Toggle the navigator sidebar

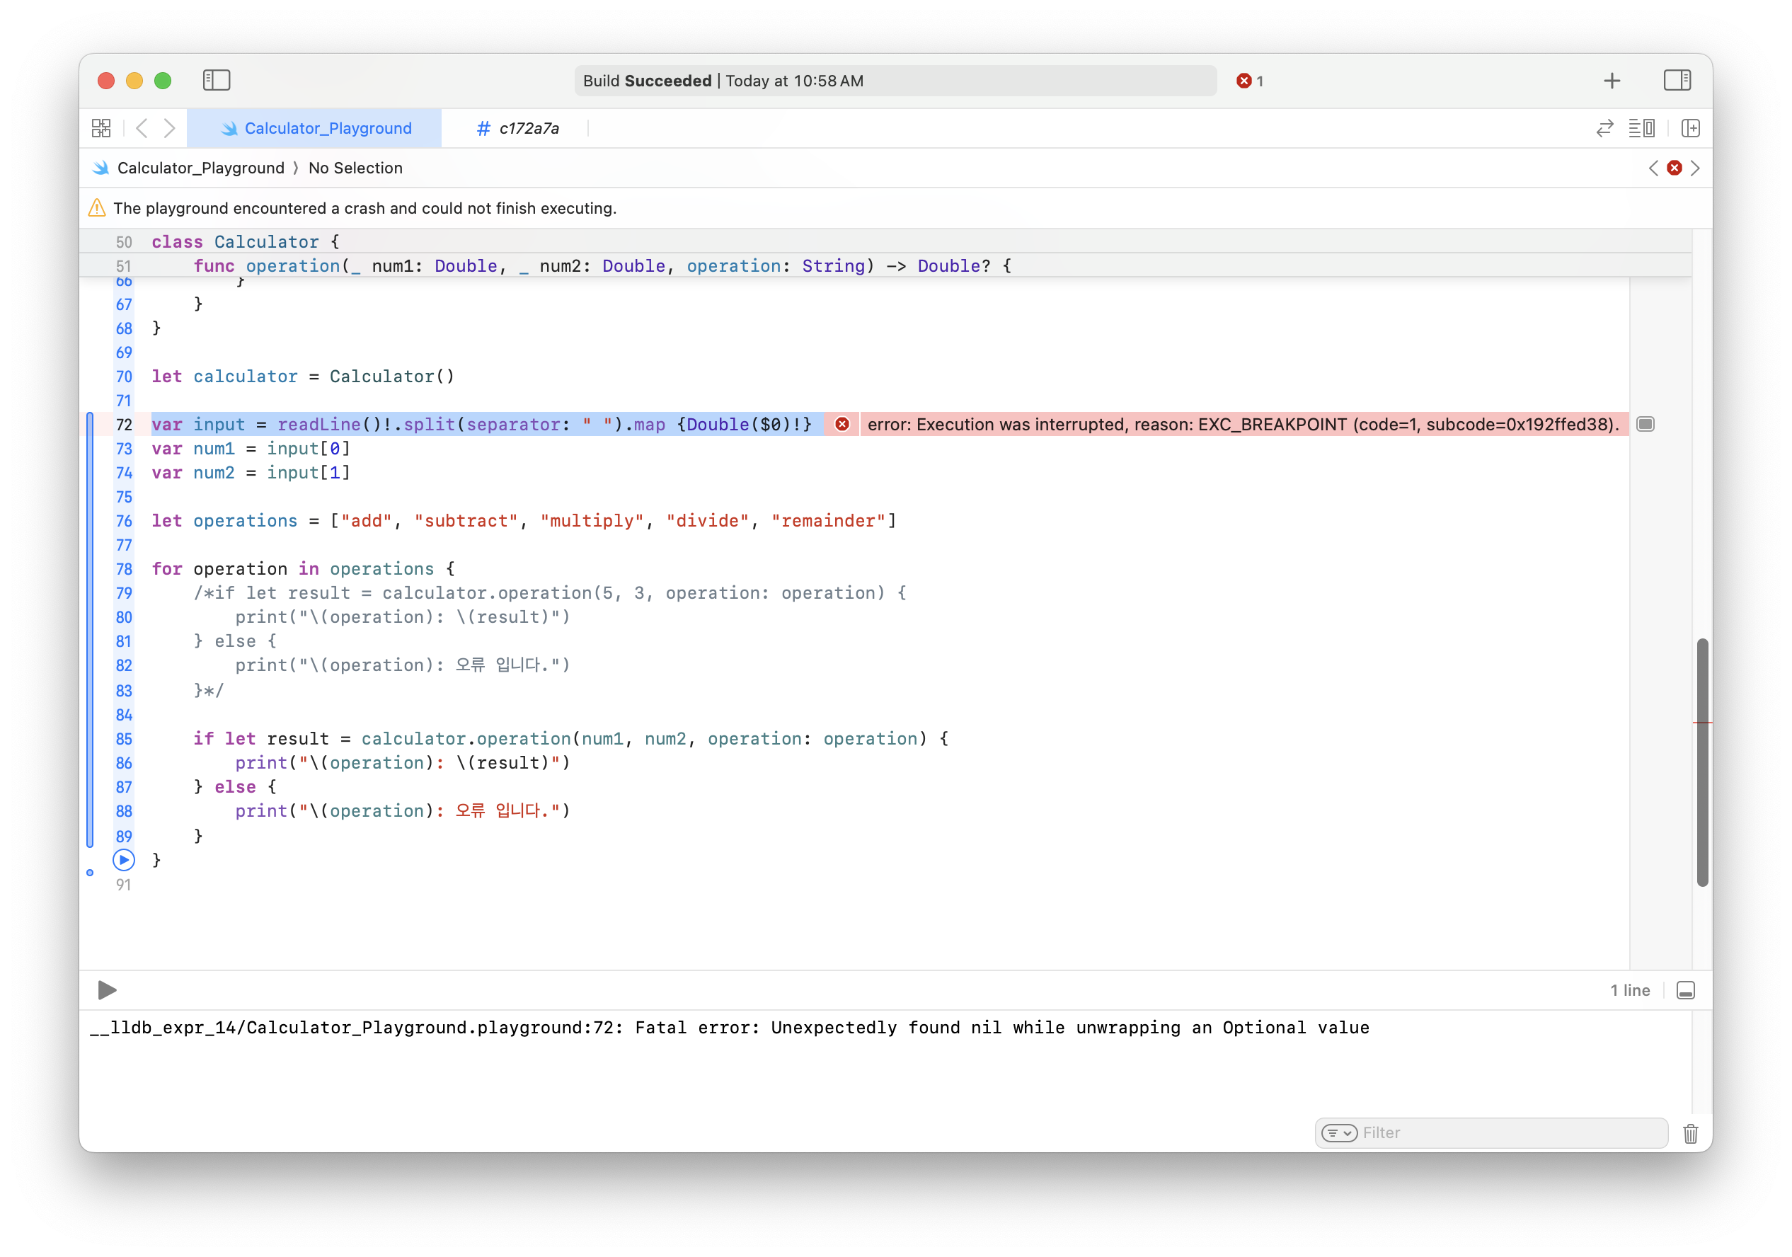click(x=216, y=80)
